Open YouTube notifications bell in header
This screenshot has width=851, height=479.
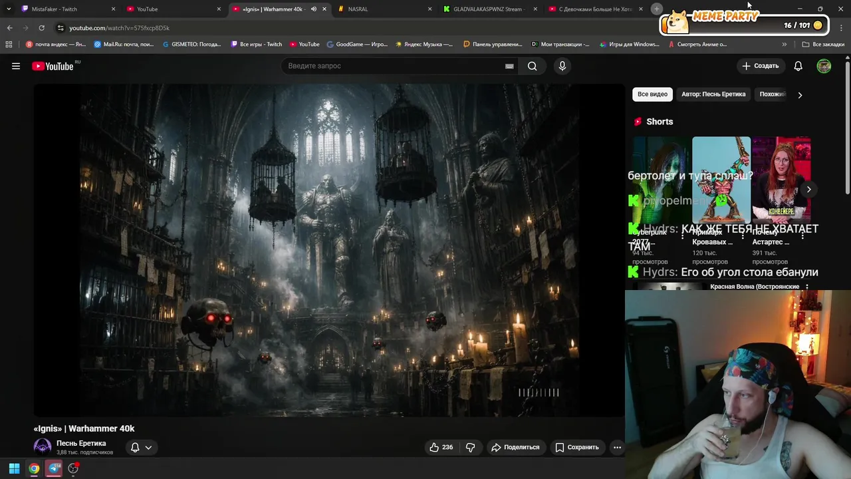click(x=798, y=66)
